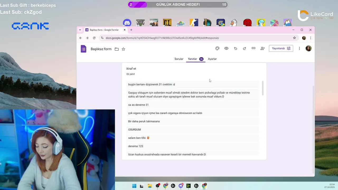Open Chrome's three-dot menu

coord(311,38)
